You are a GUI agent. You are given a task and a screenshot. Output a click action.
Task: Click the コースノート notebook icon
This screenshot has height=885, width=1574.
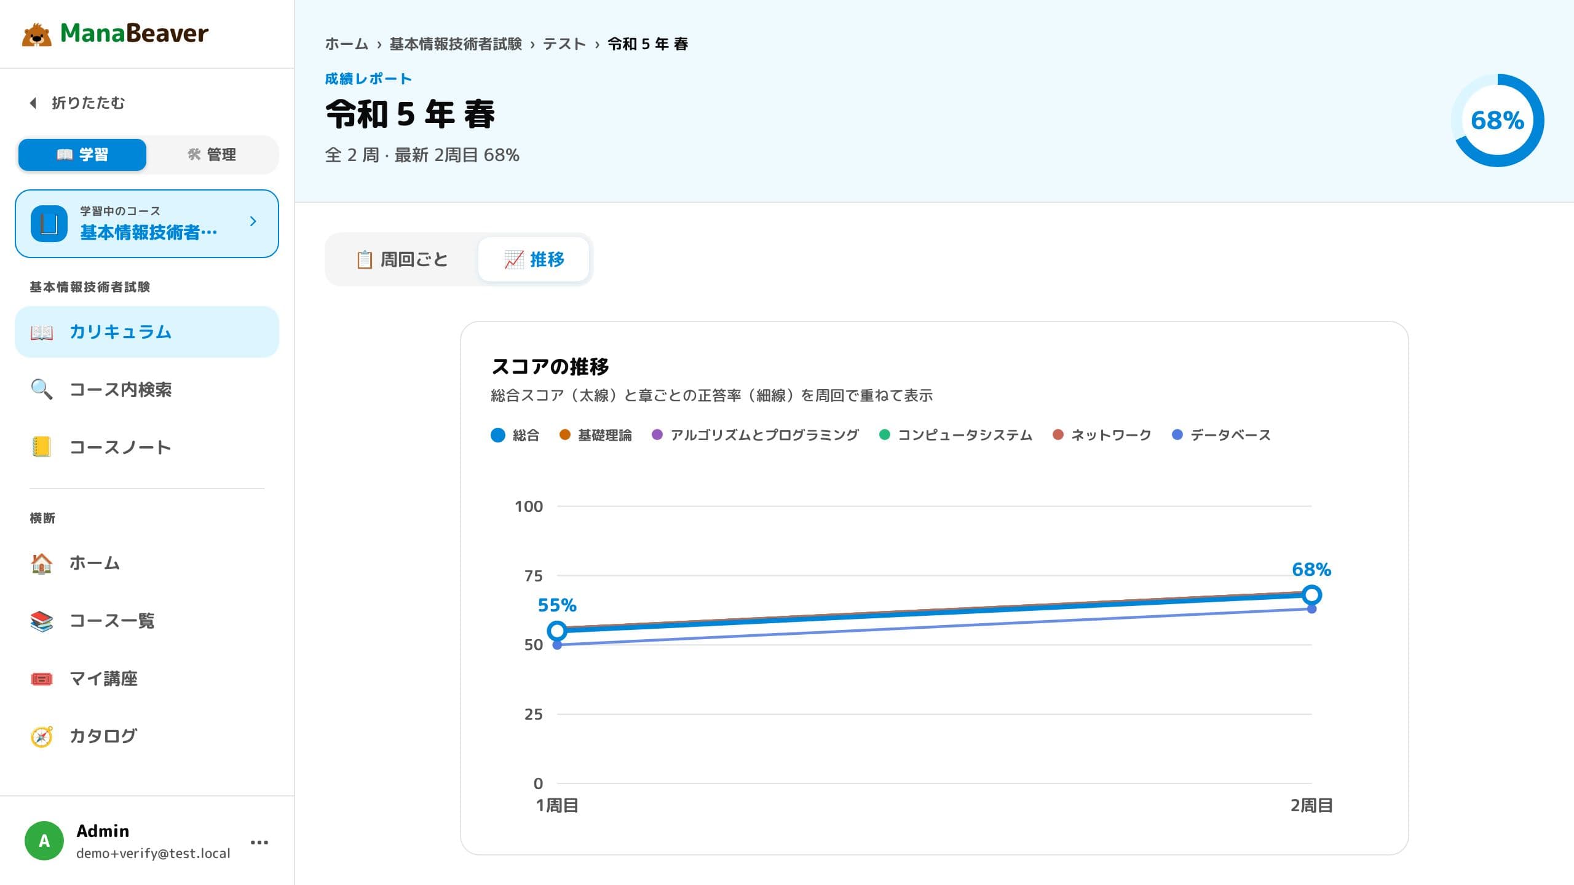point(42,447)
